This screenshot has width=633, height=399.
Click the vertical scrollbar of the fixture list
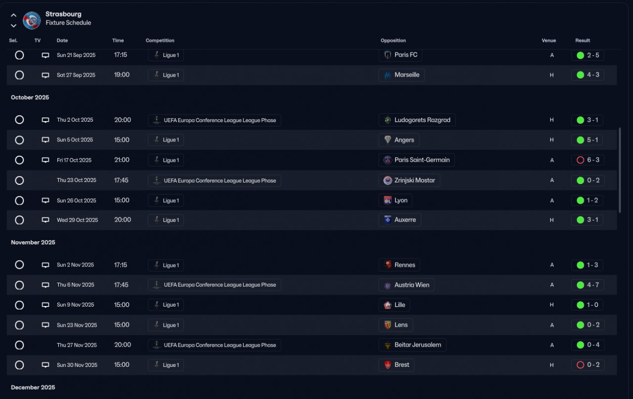click(620, 170)
